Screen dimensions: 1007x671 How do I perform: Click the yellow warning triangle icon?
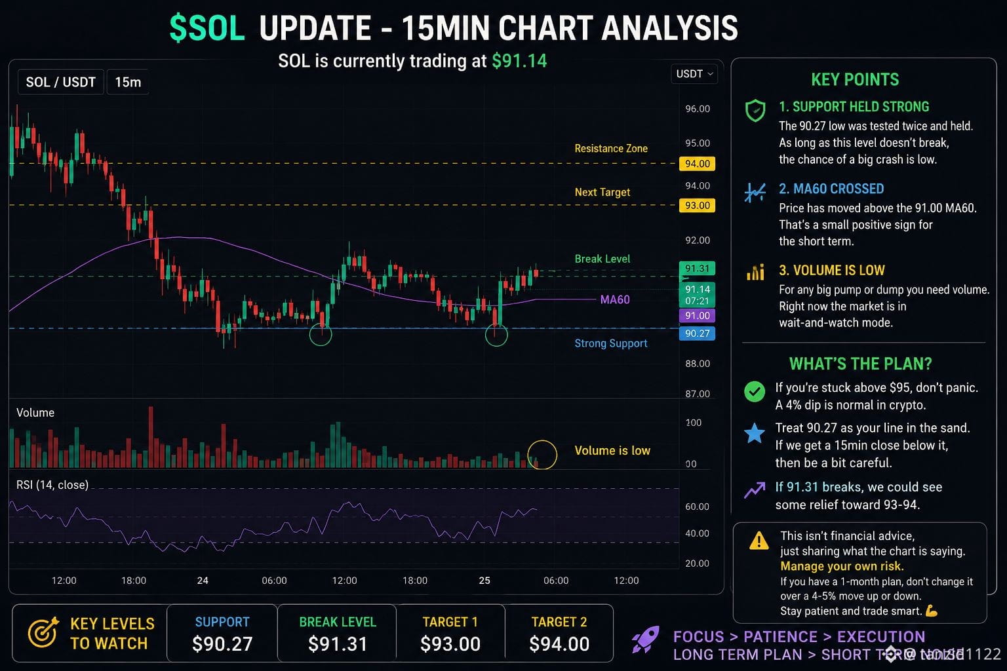759,541
